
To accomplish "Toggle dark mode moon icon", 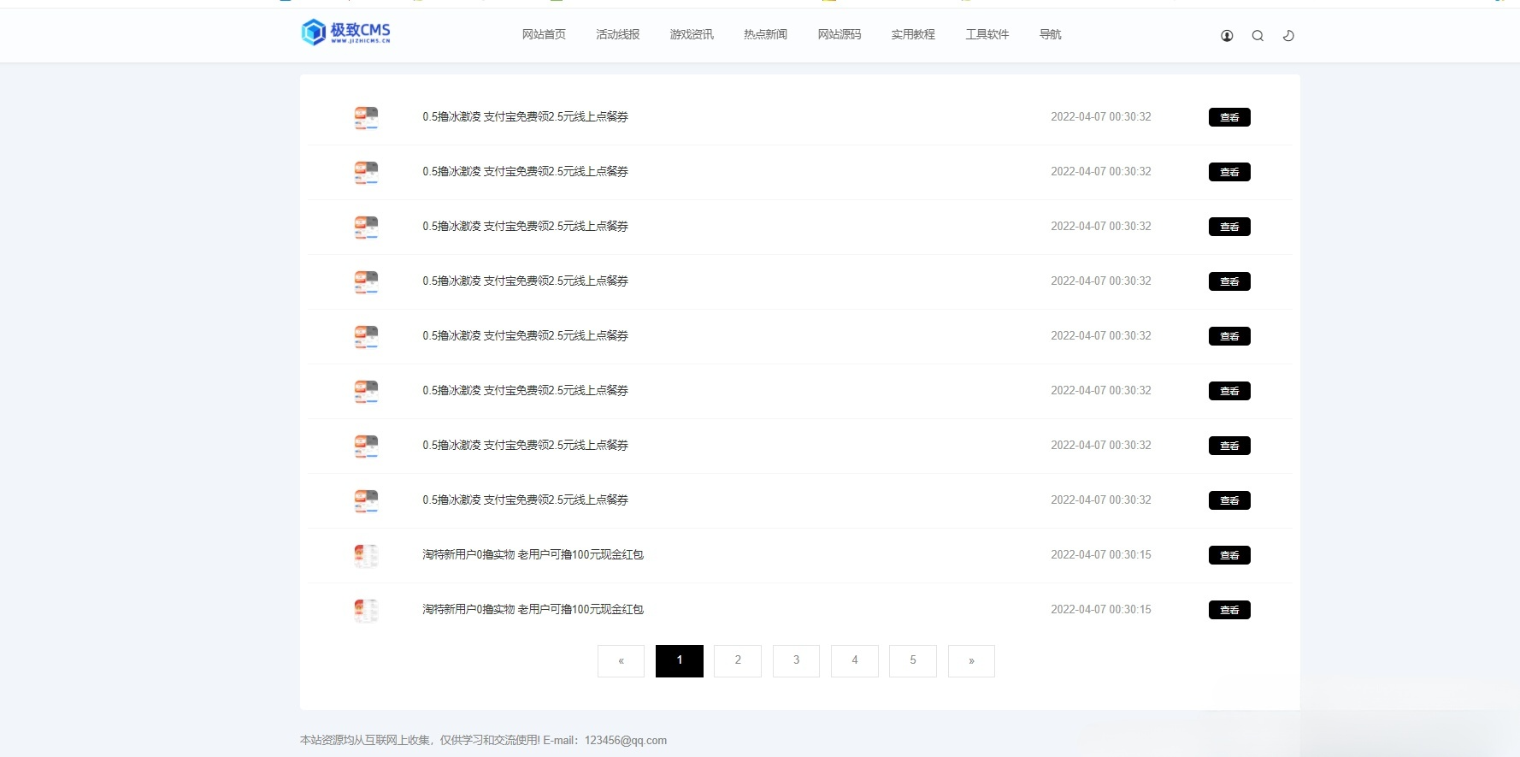I will tap(1288, 36).
